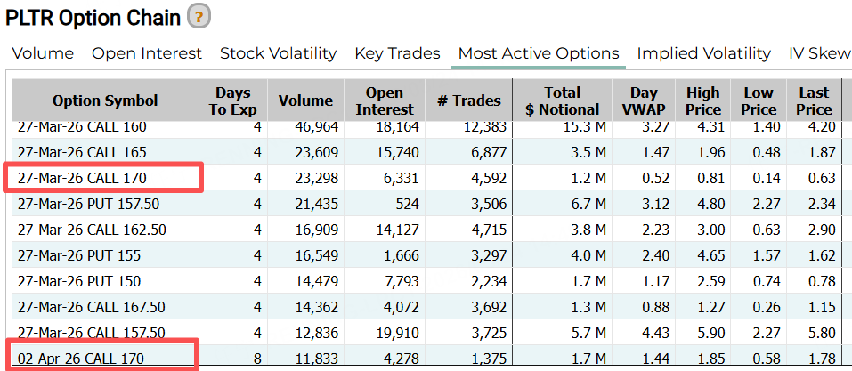Click the High Price column header
This screenshot has height=371, width=852.
703,101
